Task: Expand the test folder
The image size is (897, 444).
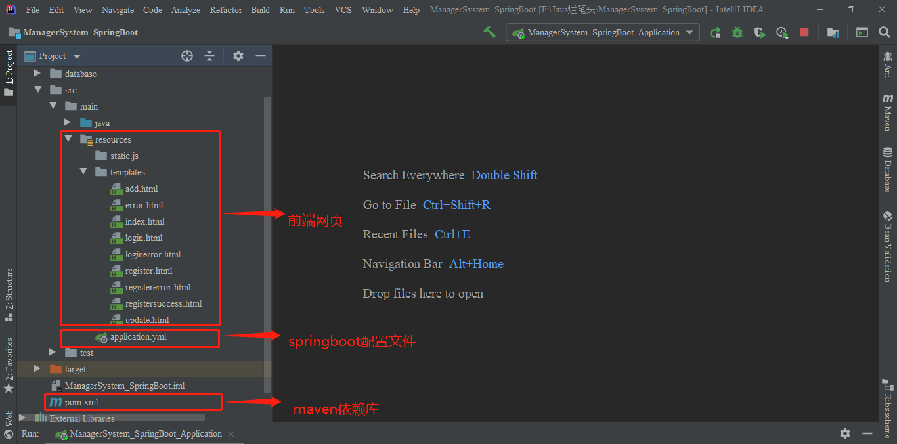Action: click(x=53, y=353)
